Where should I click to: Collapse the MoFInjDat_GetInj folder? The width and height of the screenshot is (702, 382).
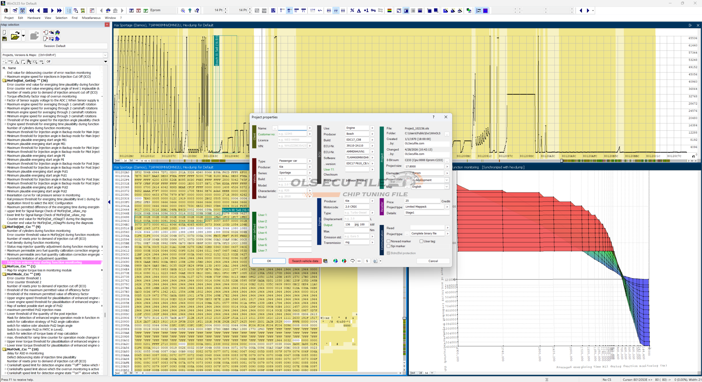tap(4, 81)
